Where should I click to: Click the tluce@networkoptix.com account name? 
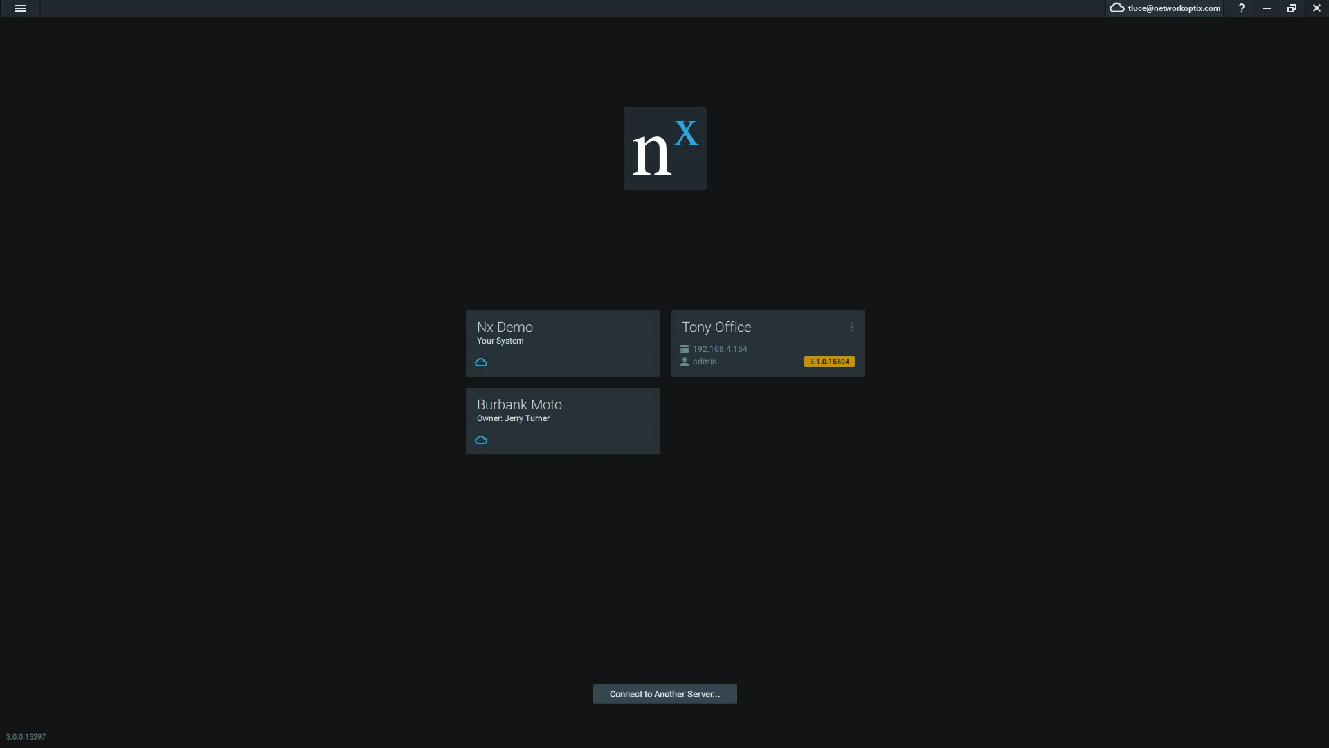pyautogui.click(x=1173, y=8)
